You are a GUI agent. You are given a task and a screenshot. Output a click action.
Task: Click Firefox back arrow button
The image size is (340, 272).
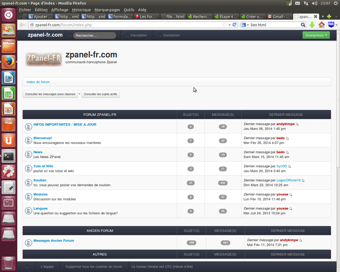point(22,25)
